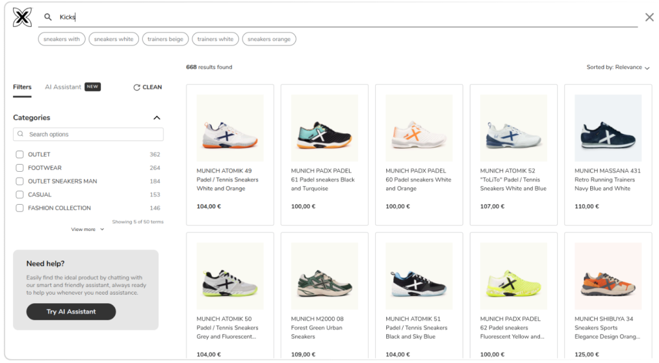Click the FOOTWEAR count 264
This screenshot has height=363, width=659.
click(154, 168)
